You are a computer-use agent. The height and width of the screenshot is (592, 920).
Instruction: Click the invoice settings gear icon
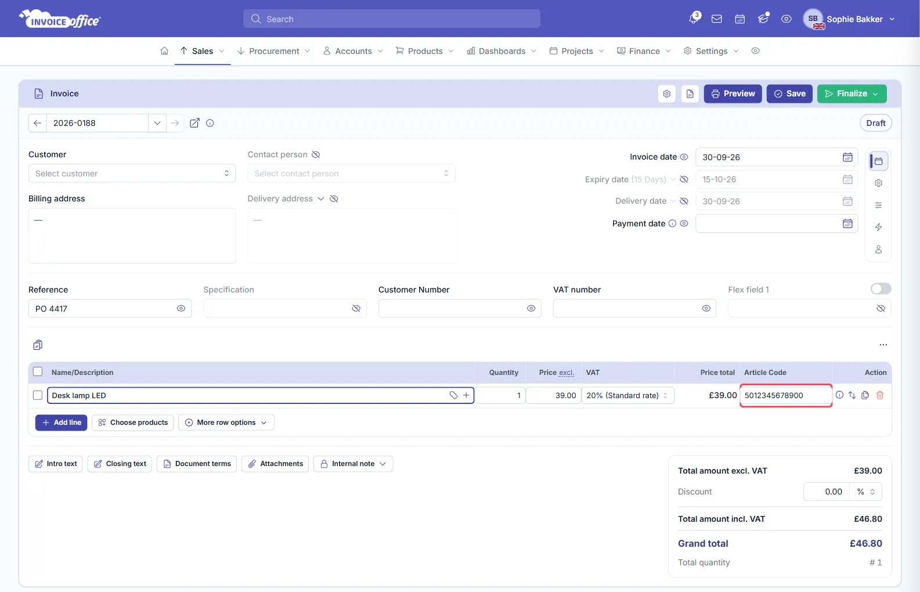[x=667, y=93]
